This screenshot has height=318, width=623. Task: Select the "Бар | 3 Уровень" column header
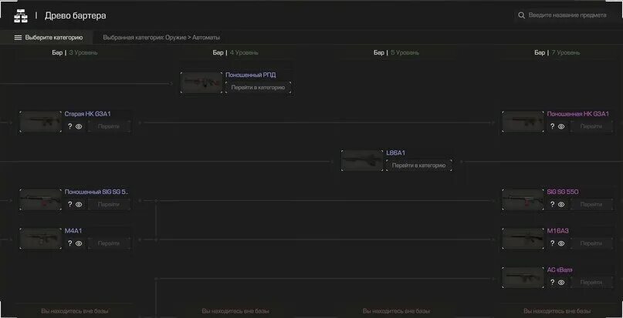pyautogui.click(x=75, y=52)
